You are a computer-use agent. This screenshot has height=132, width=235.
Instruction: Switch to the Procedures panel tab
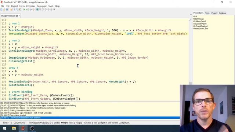point(198,13)
